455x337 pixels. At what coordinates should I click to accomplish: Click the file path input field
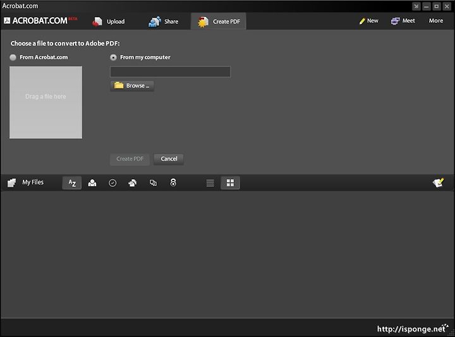tap(171, 72)
